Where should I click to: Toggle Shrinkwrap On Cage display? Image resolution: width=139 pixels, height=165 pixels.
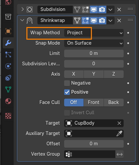(77, 20)
